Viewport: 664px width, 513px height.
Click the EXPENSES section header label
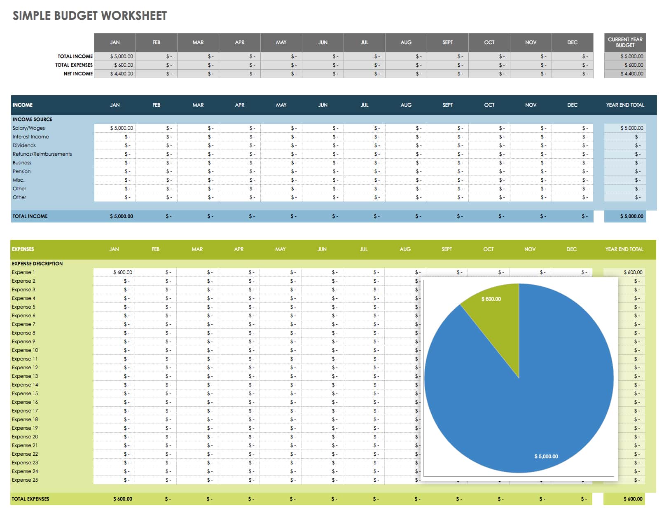pyautogui.click(x=23, y=249)
